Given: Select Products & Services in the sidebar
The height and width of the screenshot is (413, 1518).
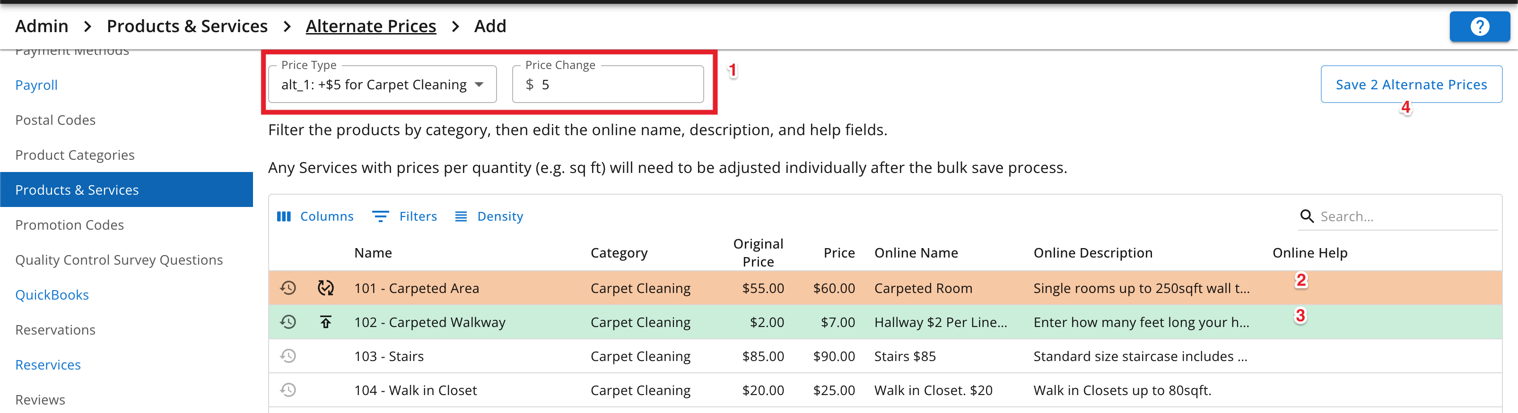Looking at the screenshot, I should tap(127, 189).
